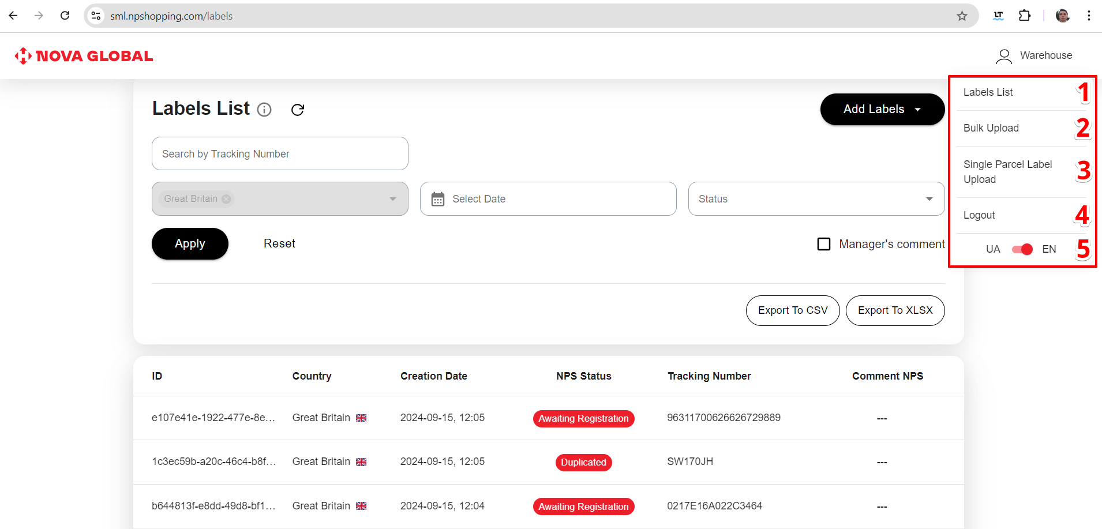Click the Apply button
The image size is (1102, 529).
coord(190,243)
